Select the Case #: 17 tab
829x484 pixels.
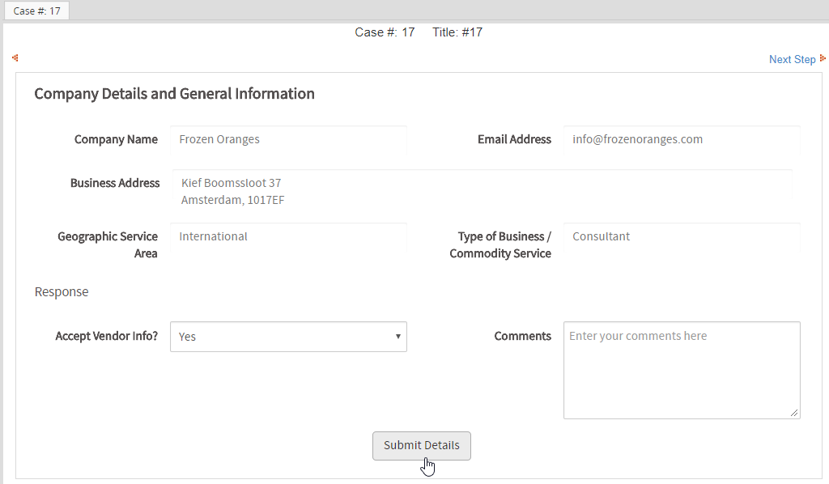click(37, 11)
